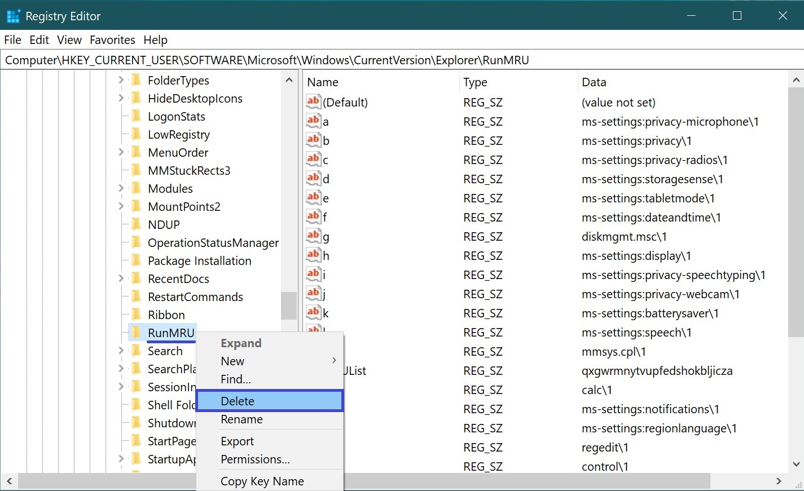
Task: Click the string icon for value a
Action: [x=314, y=121]
